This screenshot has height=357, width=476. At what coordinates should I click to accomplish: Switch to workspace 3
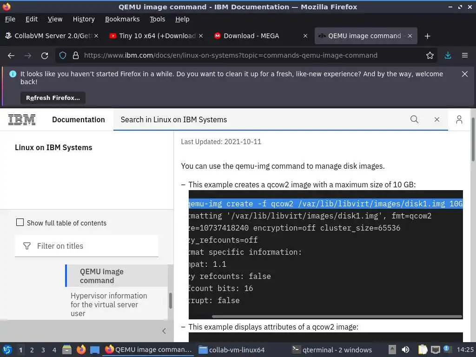(x=43, y=350)
